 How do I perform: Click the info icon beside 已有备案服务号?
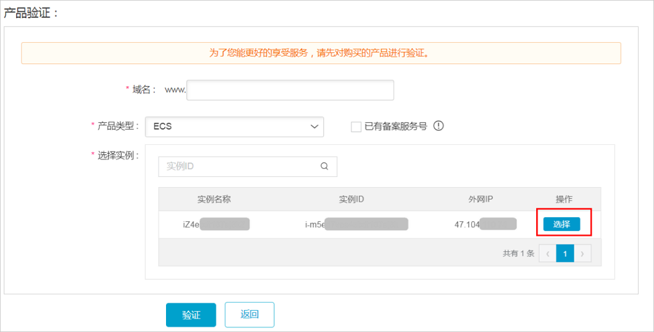439,126
